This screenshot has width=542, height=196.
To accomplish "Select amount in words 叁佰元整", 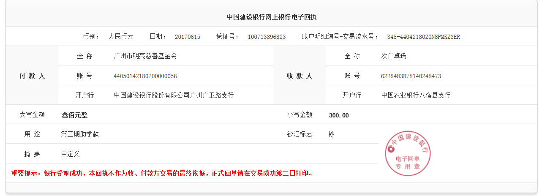I will (75, 115).
